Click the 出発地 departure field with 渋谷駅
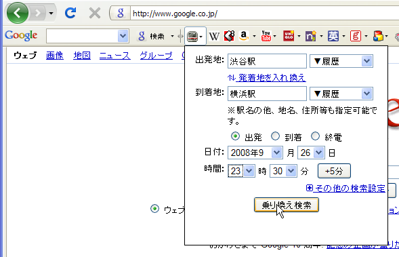Viewport: 399px width, 257px height. (x=267, y=61)
